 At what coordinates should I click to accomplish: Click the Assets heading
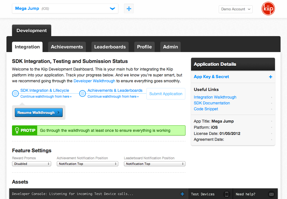pyautogui.click(x=20, y=182)
